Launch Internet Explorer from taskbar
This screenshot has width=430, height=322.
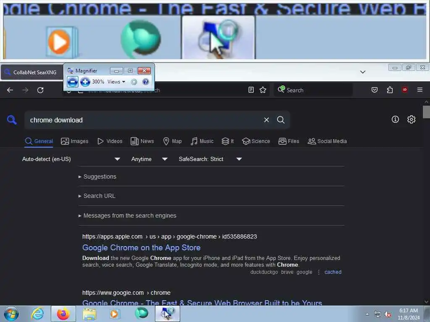tap(37, 314)
